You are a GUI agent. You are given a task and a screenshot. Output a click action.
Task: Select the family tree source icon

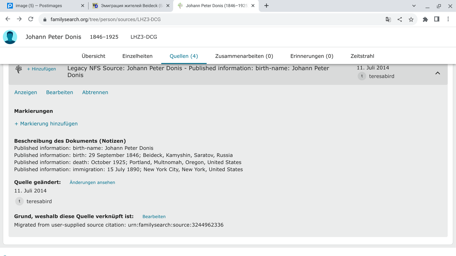pos(19,69)
